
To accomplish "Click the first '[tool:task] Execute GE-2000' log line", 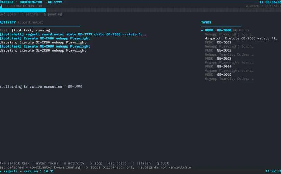I will tap(45, 38).
